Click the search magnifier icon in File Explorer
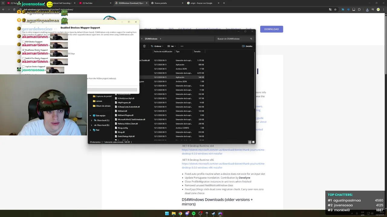Viewport: 387px width, 217px height. (251, 39)
